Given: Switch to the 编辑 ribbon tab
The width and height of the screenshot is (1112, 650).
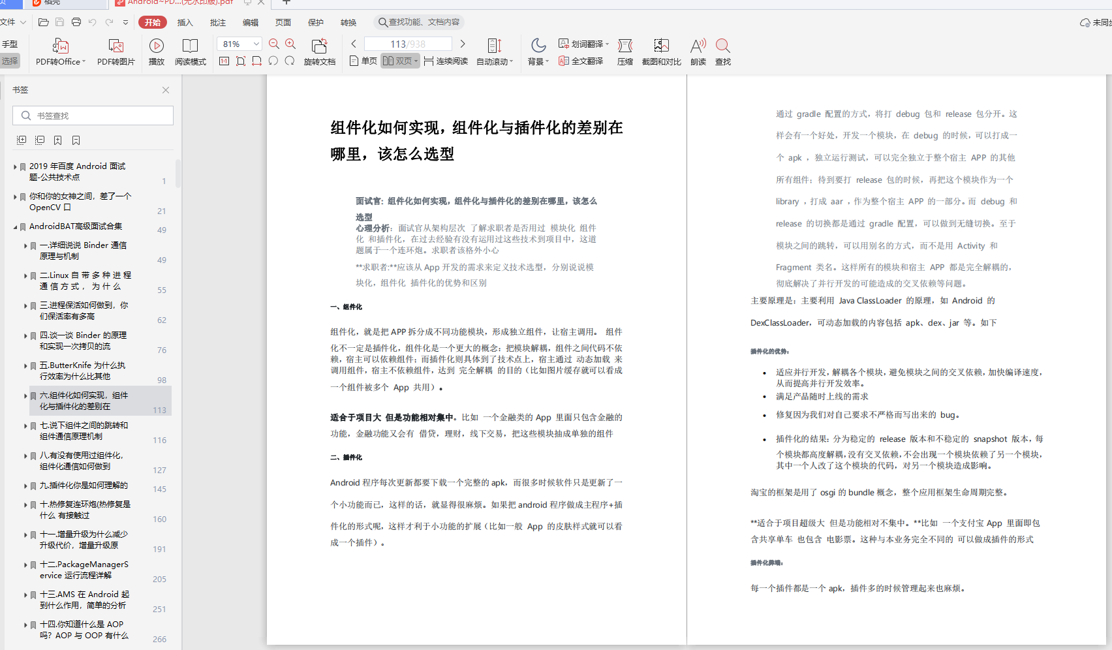Looking at the screenshot, I should click(x=251, y=22).
